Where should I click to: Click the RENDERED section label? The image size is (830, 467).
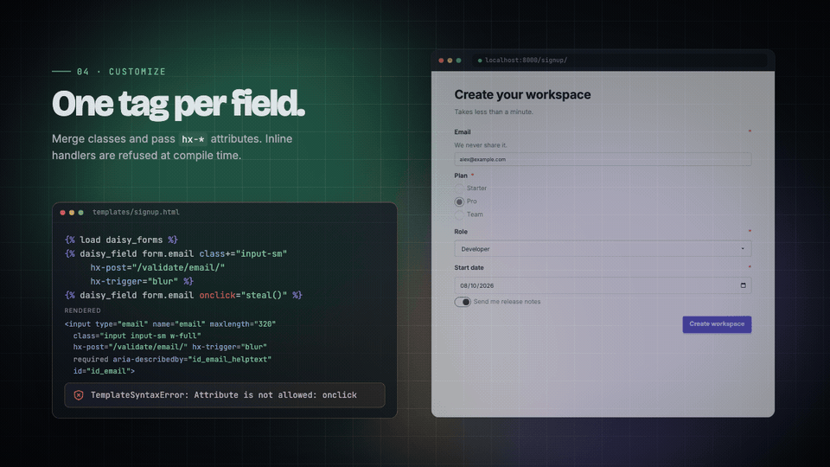click(83, 310)
